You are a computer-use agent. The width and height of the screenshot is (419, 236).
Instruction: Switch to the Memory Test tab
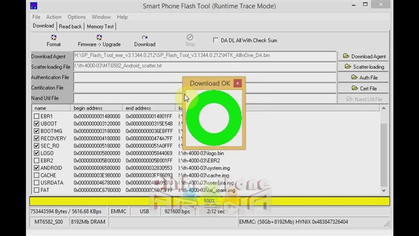[x=100, y=26]
